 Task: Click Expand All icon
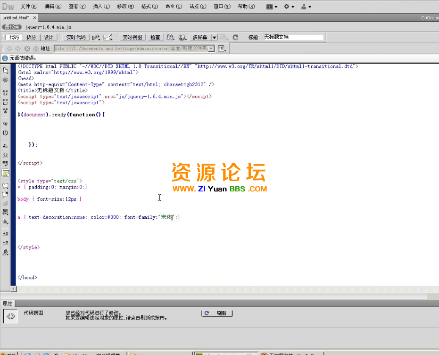pyautogui.click(x=5, y=111)
